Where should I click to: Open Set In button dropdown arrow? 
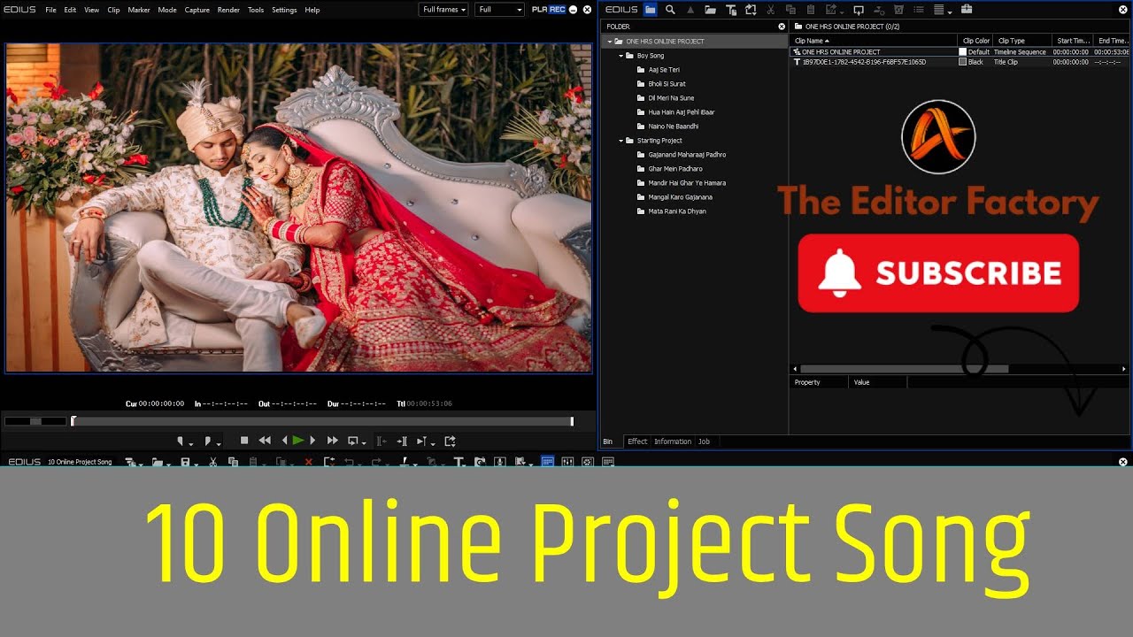[191, 443]
